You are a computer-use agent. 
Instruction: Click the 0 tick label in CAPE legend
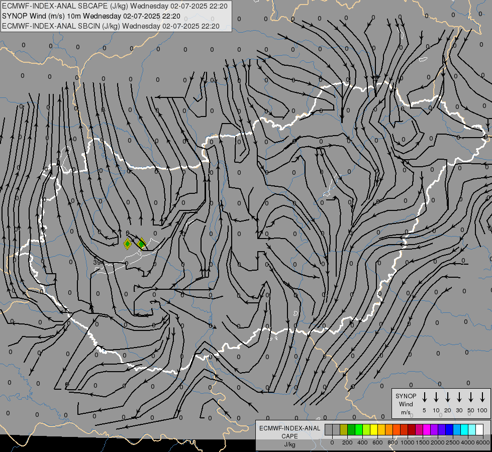pos(332,442)
